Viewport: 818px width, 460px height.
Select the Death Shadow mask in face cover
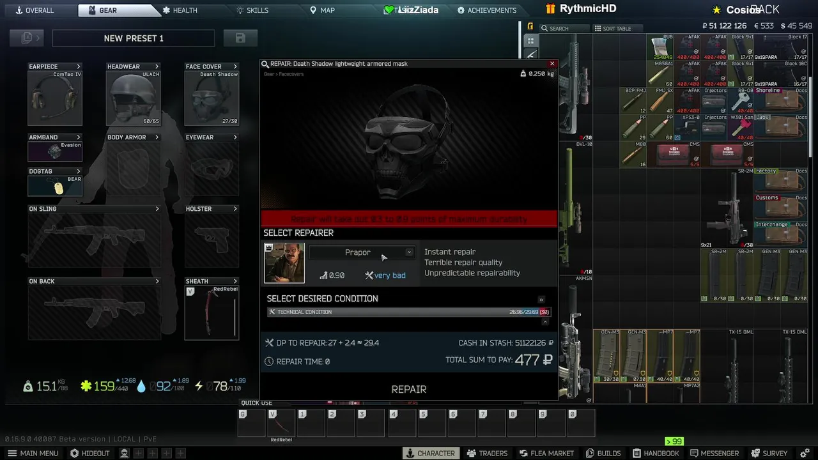point(212,98)
